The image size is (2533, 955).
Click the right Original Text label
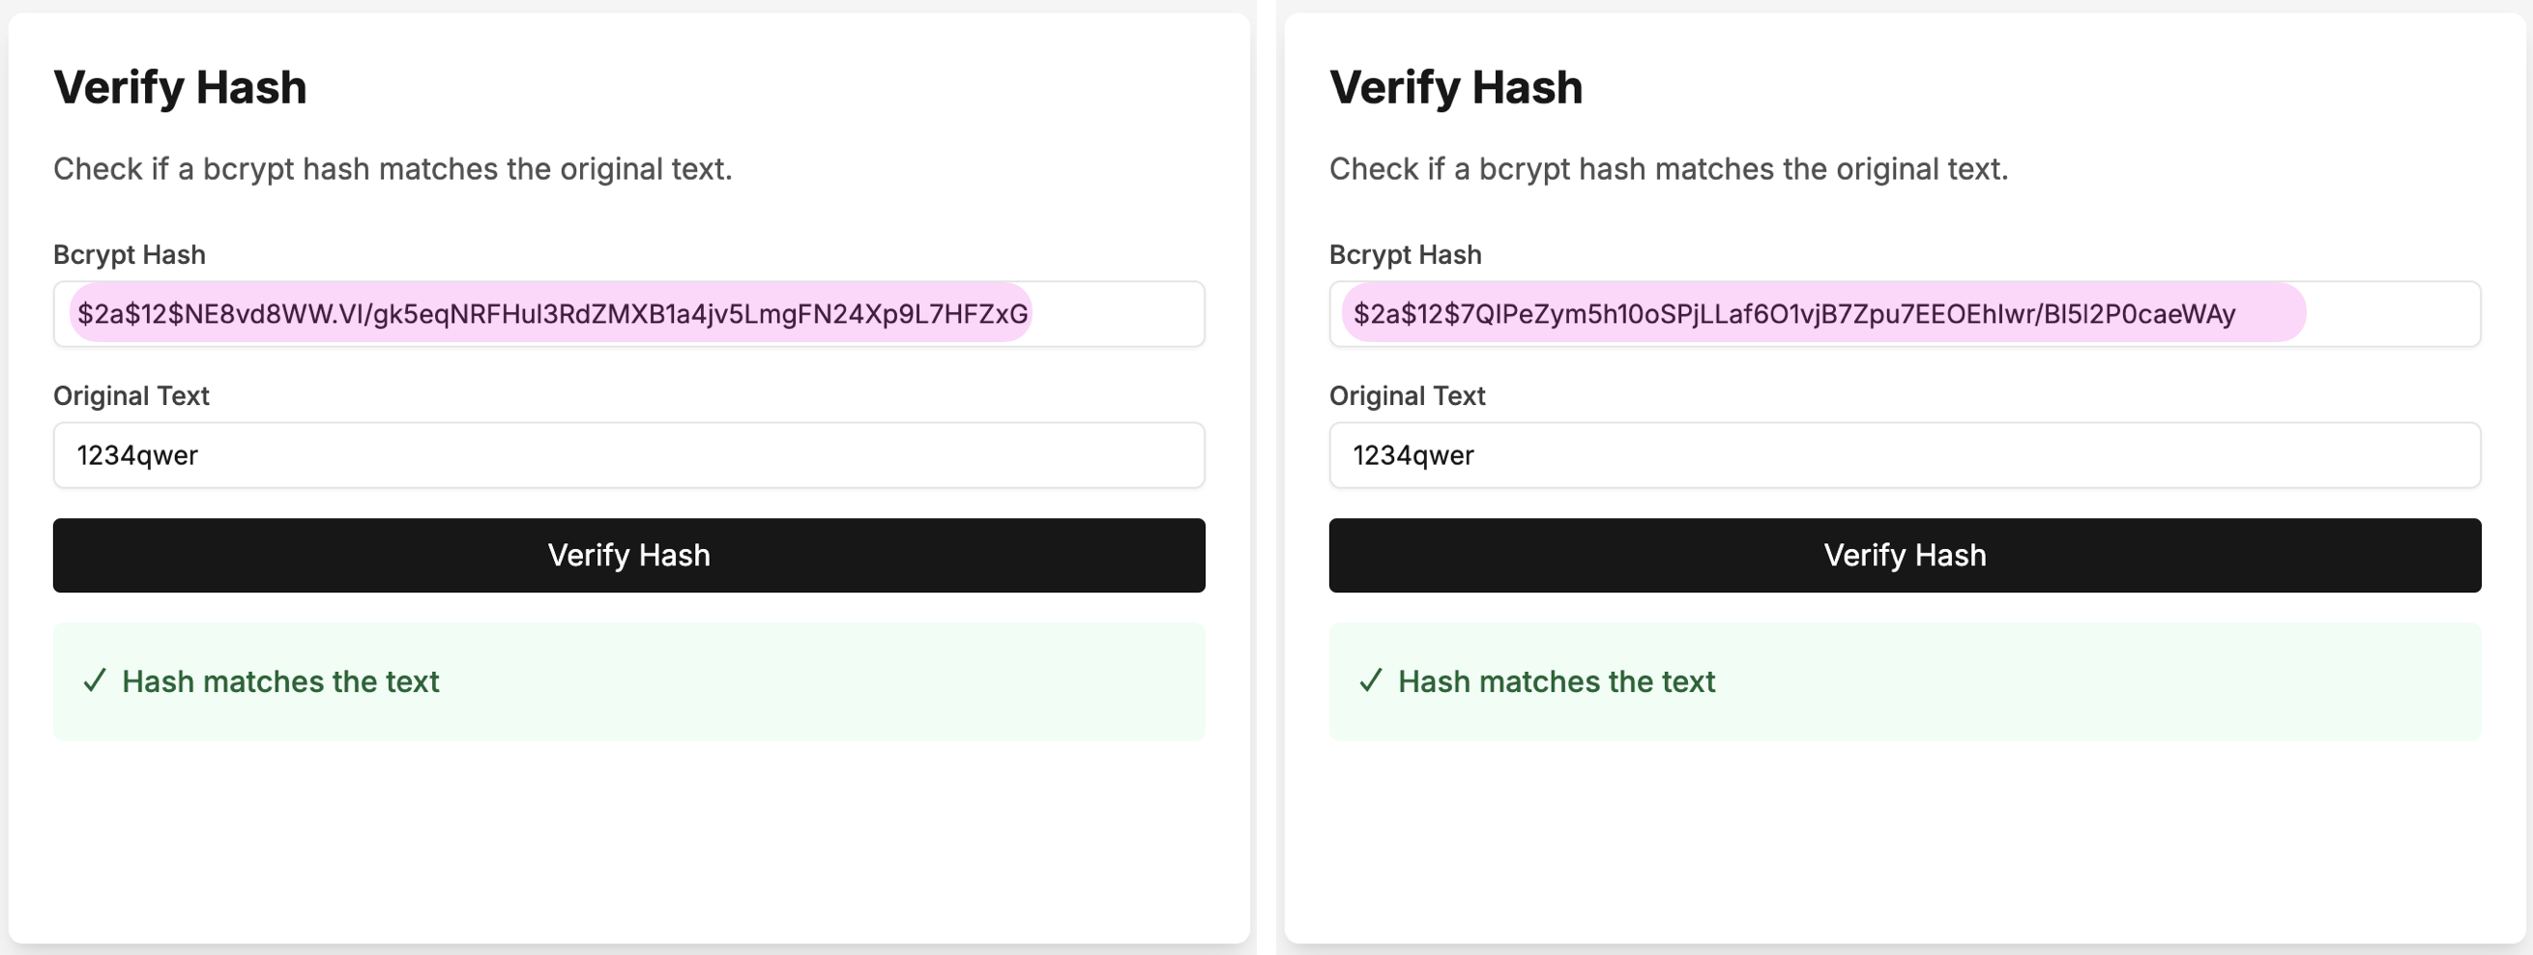(1408, 395)
